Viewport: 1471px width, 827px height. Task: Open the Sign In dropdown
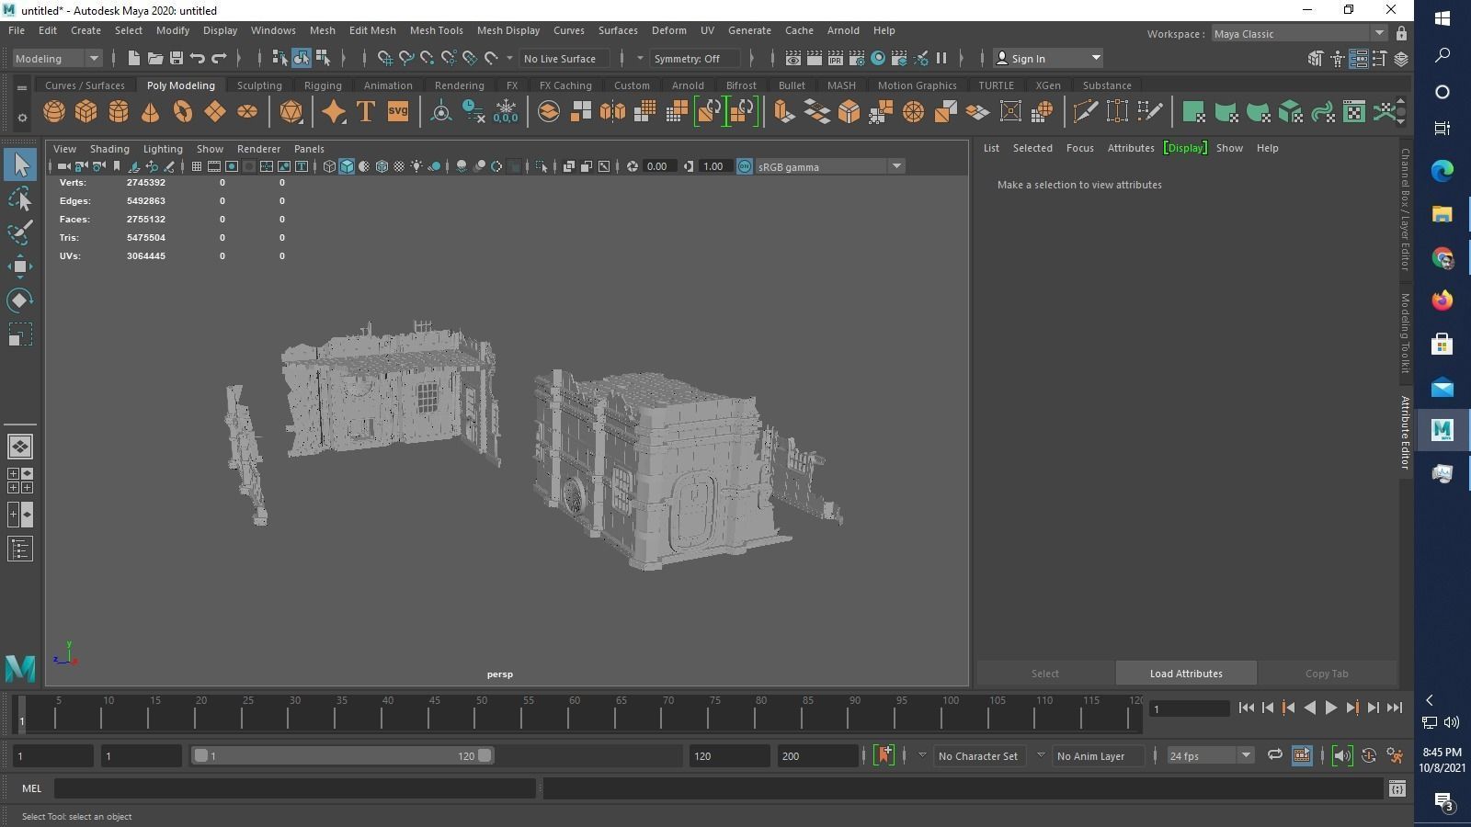[1048, 58]
